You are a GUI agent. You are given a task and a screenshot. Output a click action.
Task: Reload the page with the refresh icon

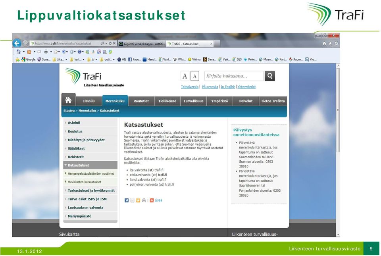(110, 43)
